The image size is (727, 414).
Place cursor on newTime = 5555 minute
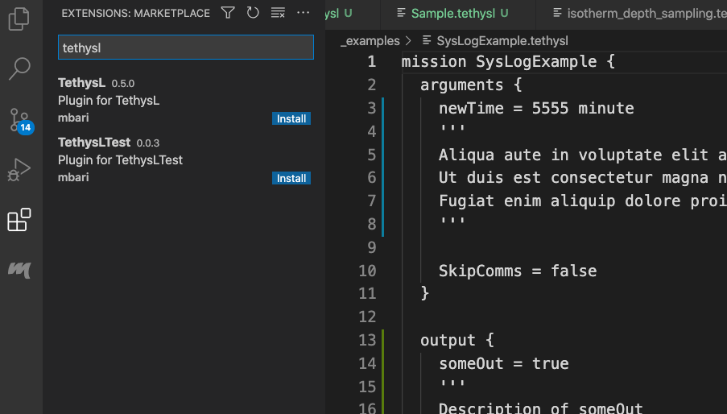[x=536, y=108]
